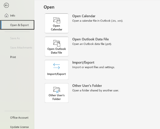Click the folder-with-document icon for Outlook Data File
Viewport: 160px width, 129px height.
coord(57,43)
